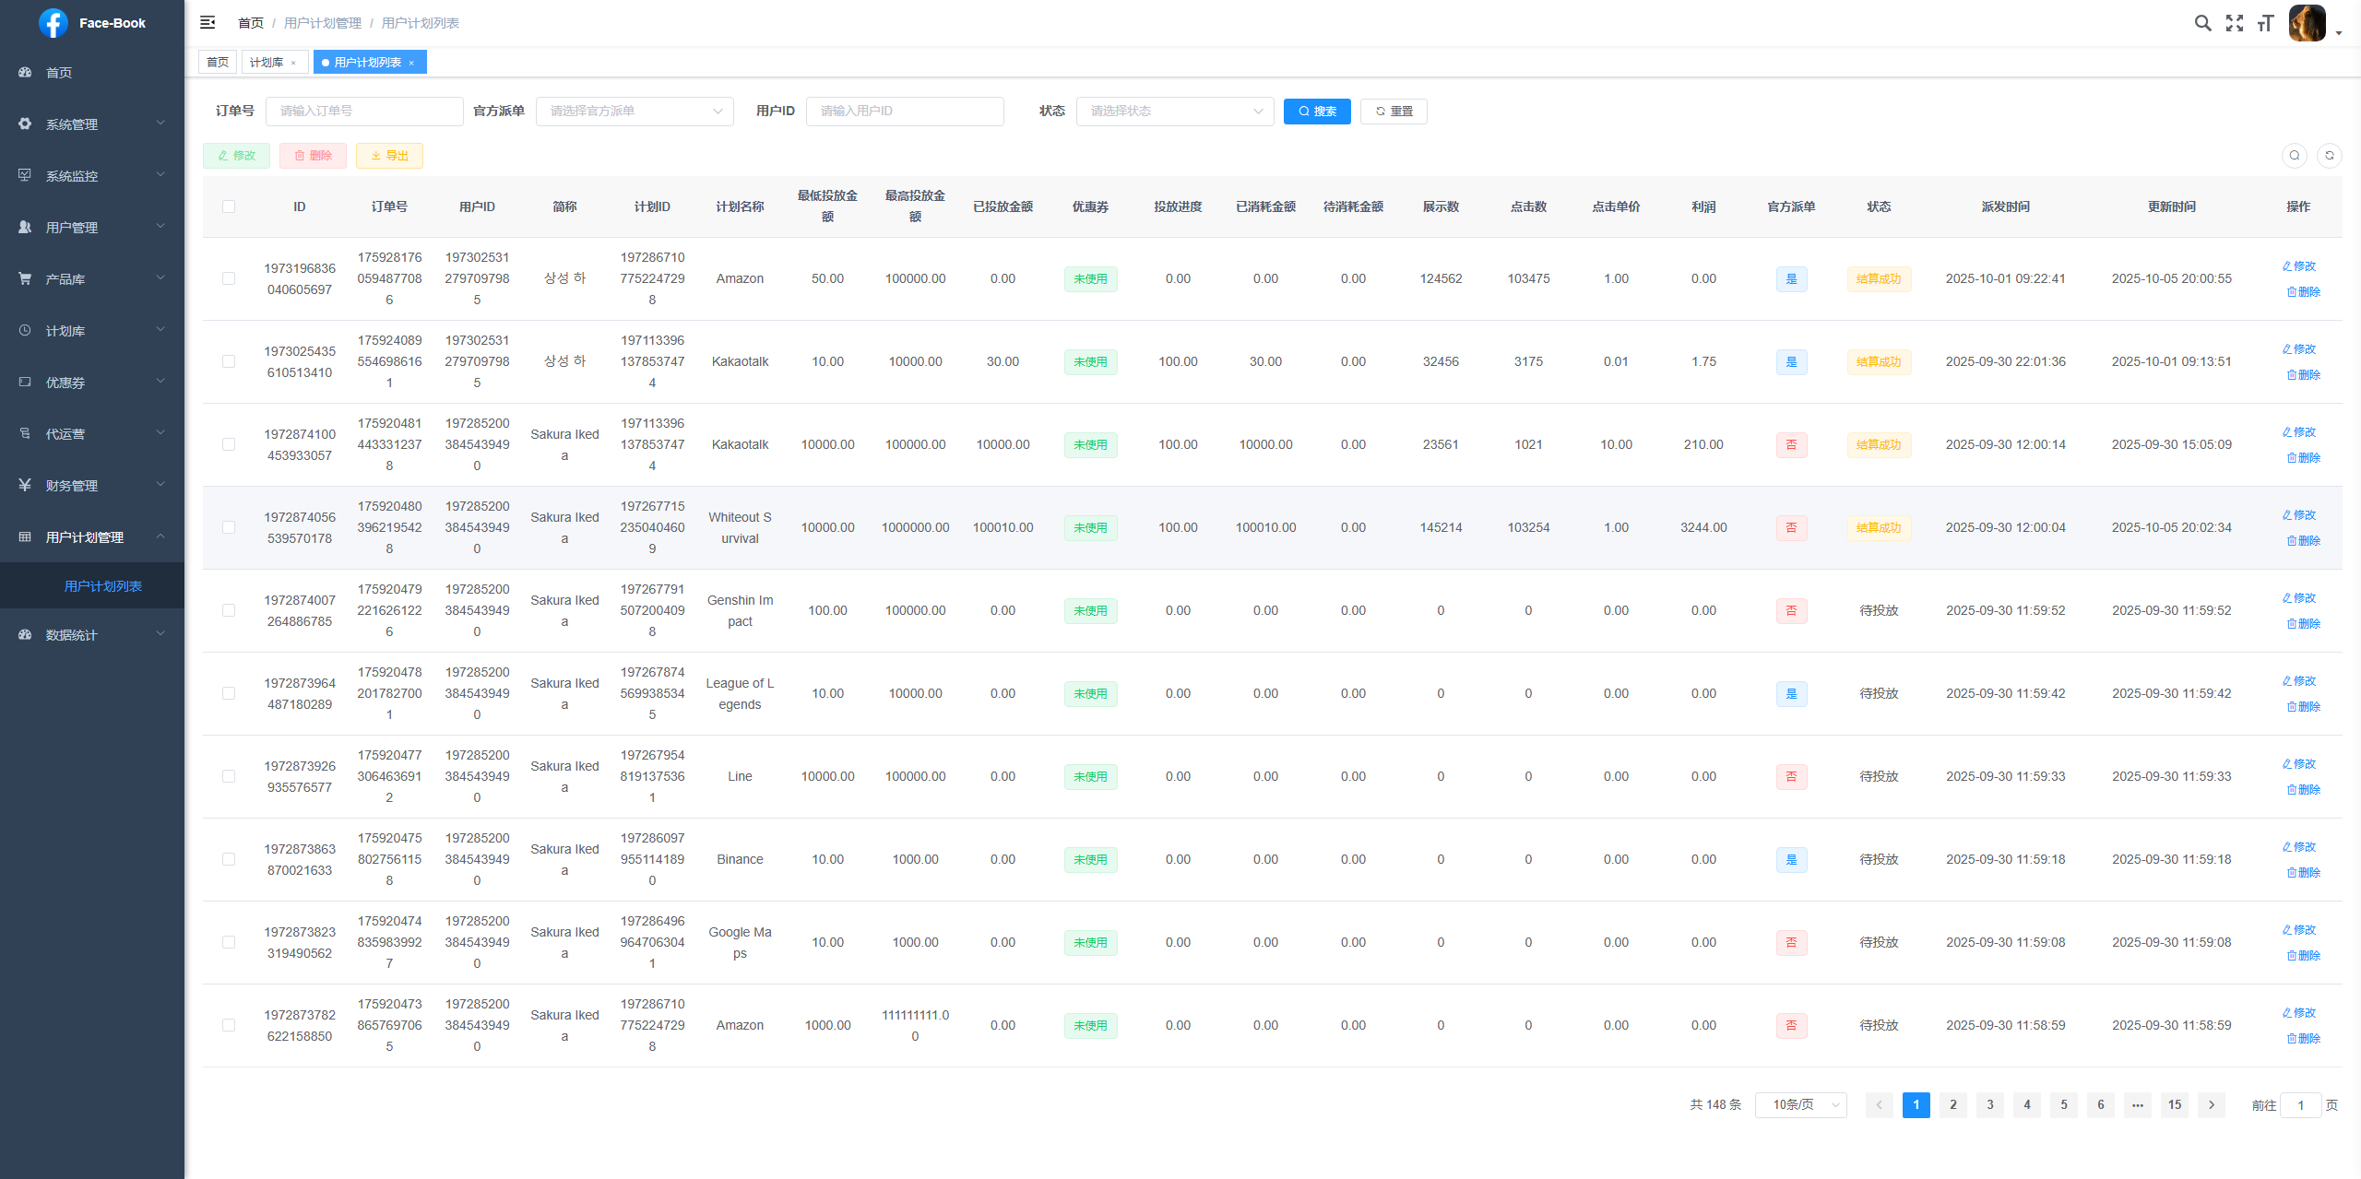The width and height of the screenshot is (2361, 1179).
Task: Click the 重置 reset button
Action: (x=1394, y=112)
